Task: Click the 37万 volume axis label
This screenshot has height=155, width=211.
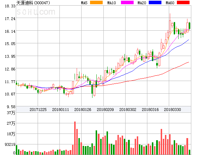Action: 11,113
